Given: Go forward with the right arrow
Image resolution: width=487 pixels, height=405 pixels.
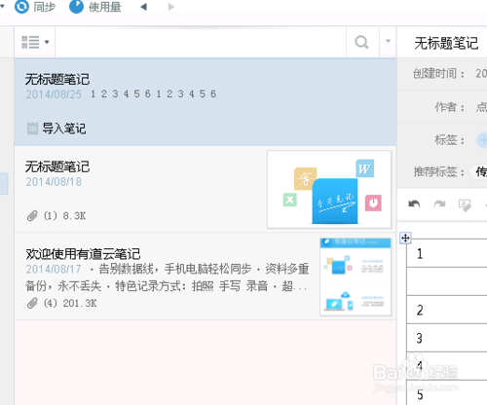Looking at the screenshot, I should [171, 7].
